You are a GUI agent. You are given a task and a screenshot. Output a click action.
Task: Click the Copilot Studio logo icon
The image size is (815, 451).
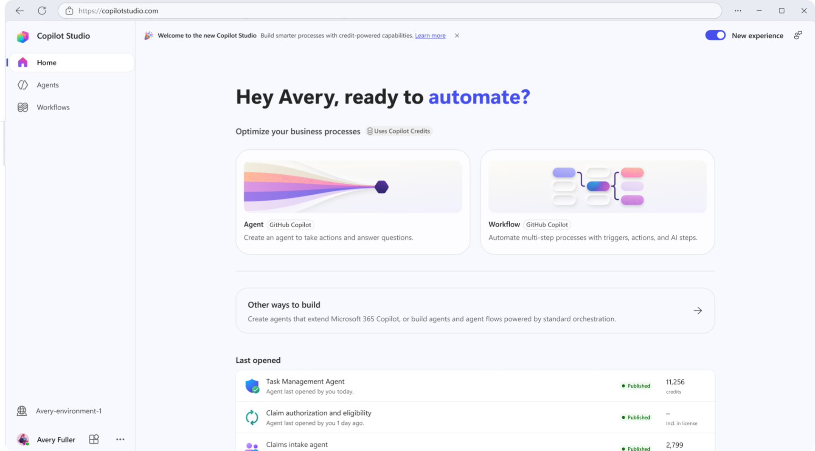point(23,36)
